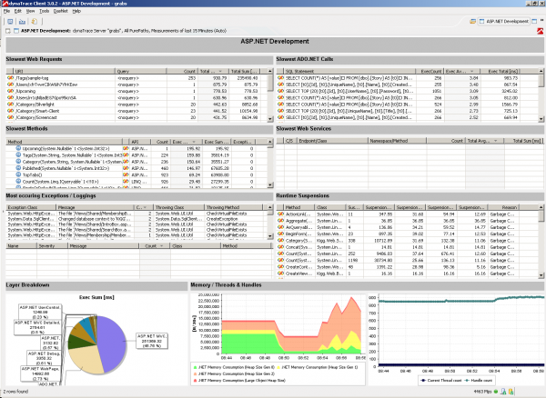Open the Tools menu

click(45, 11)
